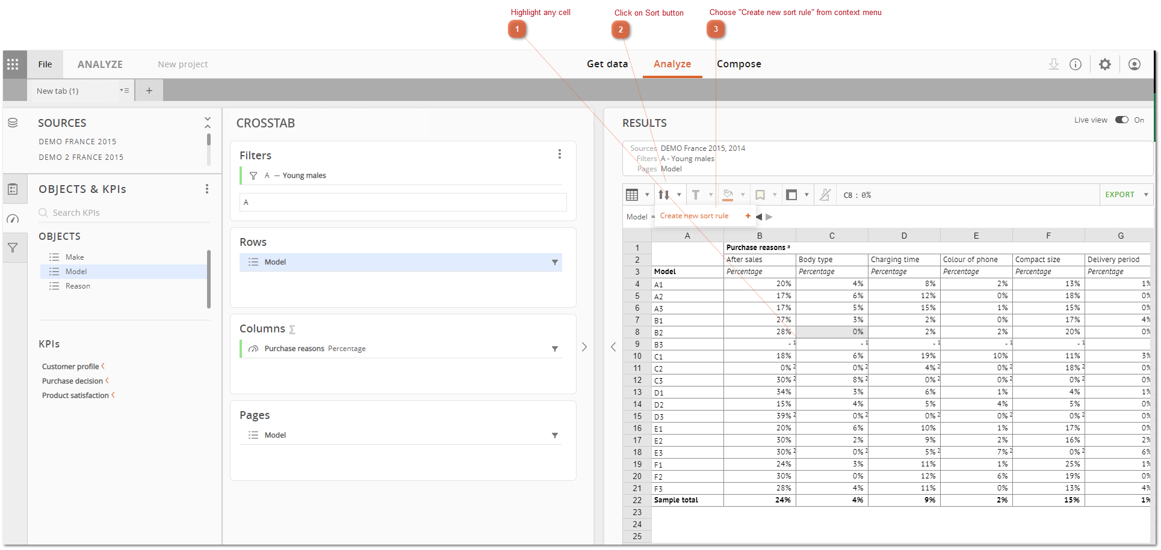Image resolution: width=1161 pixels, height=550 pixels.
Task: Click the Search KPIs input field
Action: coord(125,213)
